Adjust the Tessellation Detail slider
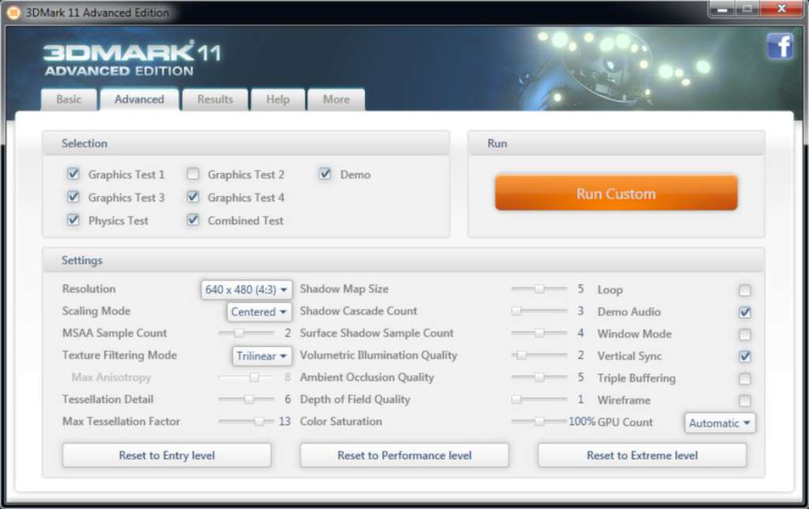The image size is (809, 509). click(x=247, y=400)
